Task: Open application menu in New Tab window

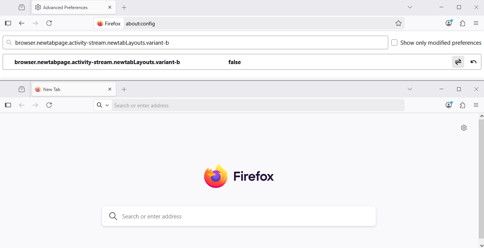Action: 476,105
